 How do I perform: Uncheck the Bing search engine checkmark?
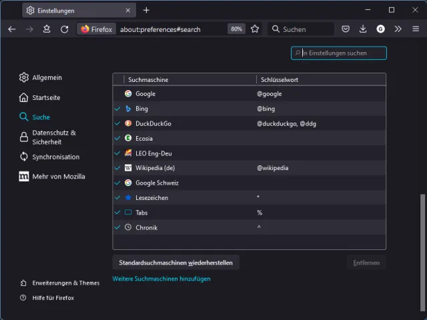[x=117, y=109]
